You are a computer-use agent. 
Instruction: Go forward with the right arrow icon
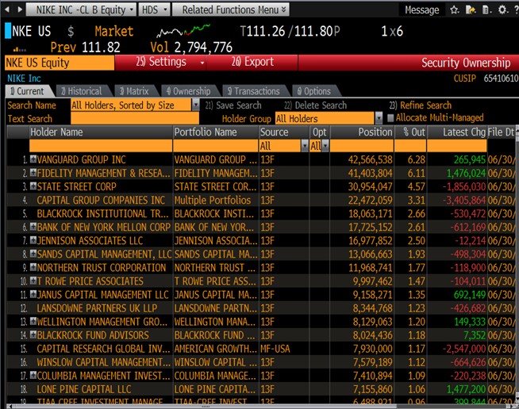[20, 10]
